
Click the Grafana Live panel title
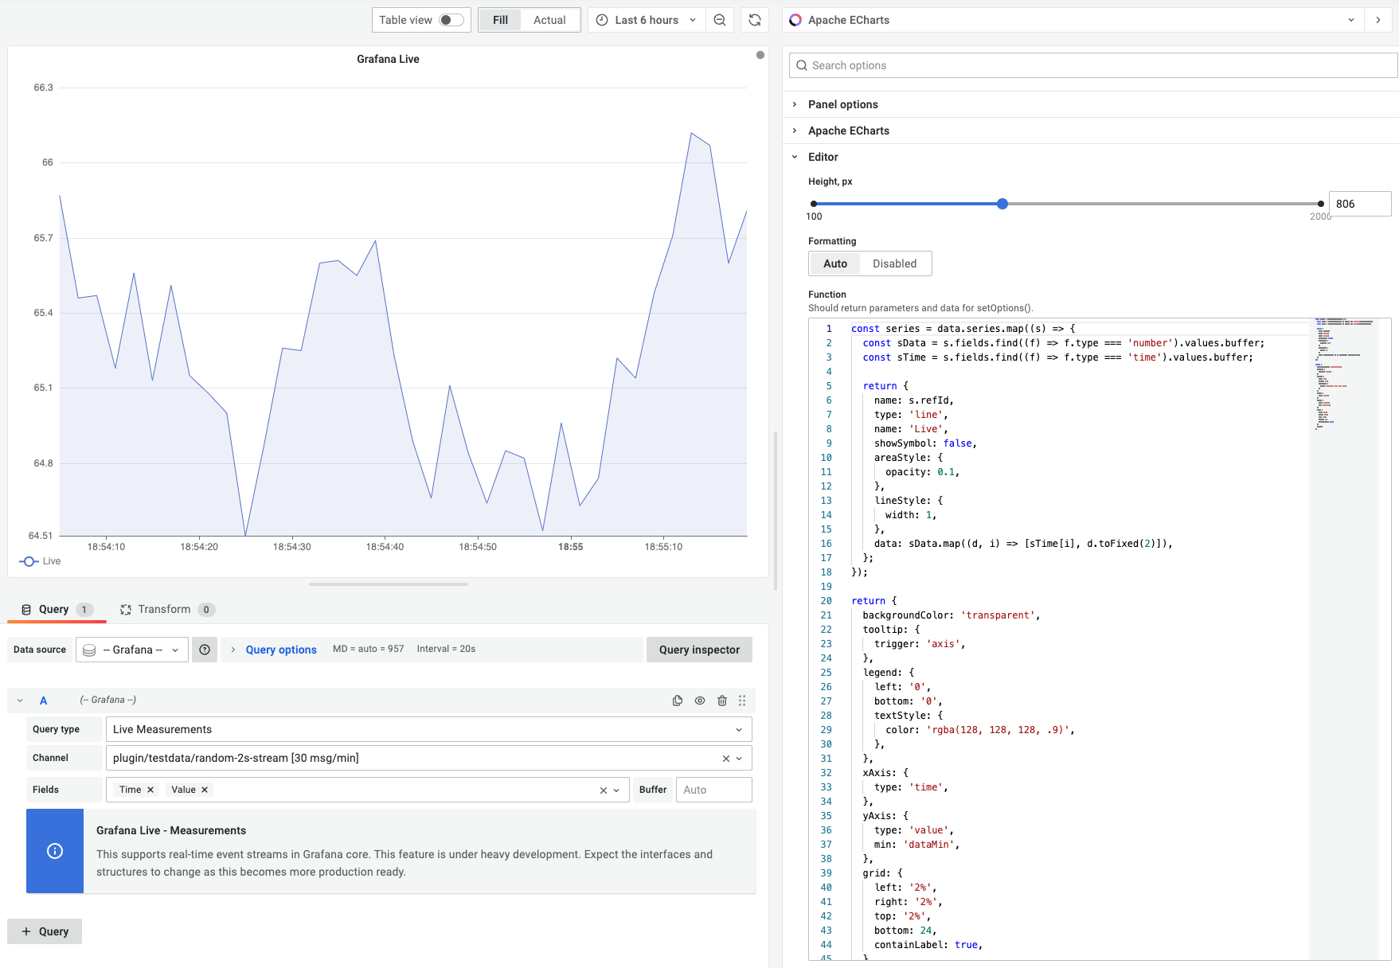click(x=388, y=59)
